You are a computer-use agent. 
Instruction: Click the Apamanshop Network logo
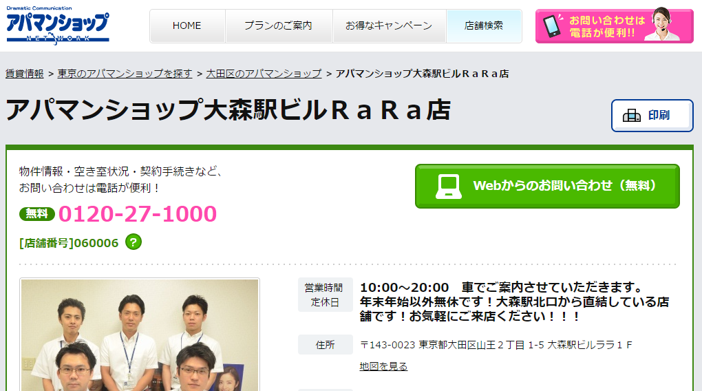(x=58, y=25)
